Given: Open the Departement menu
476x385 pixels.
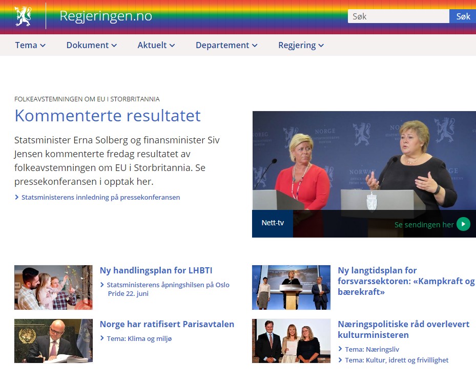Looking at the screenshot, I should click(x=226, y=45).
